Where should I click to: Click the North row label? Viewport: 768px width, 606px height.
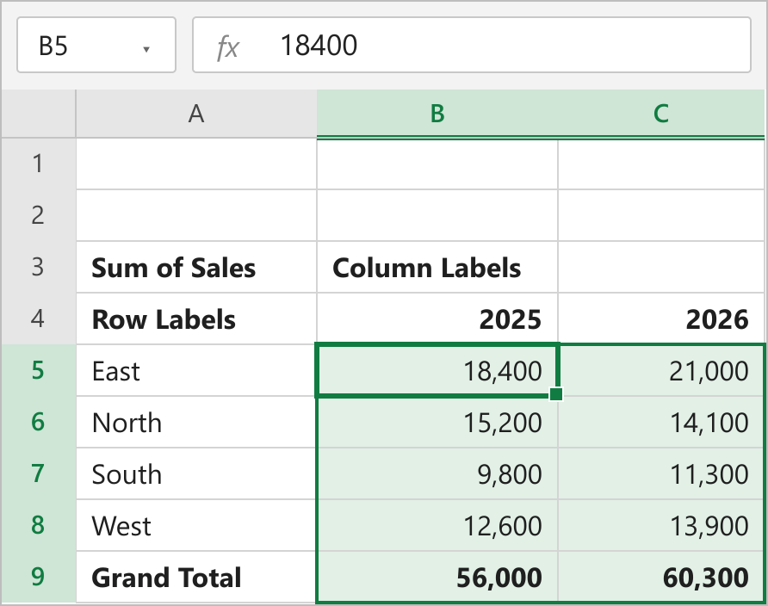click(x=196, y=422)
